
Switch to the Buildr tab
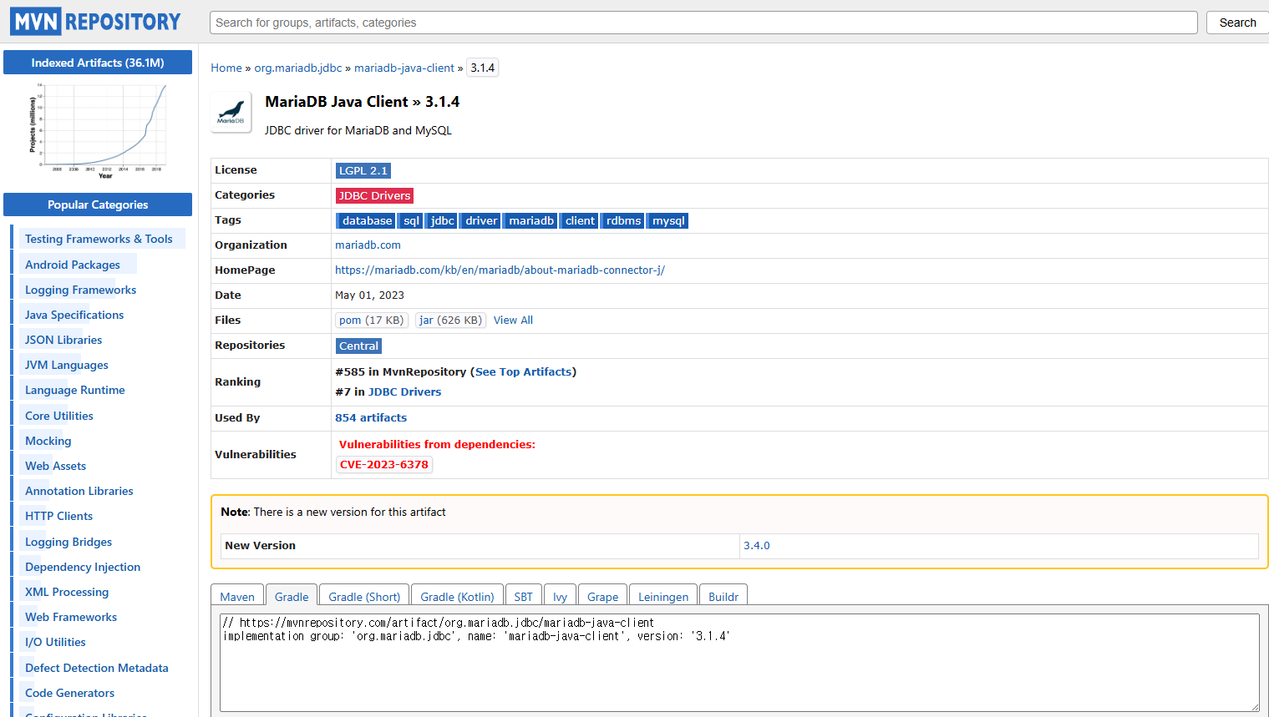tap(723, 596)
